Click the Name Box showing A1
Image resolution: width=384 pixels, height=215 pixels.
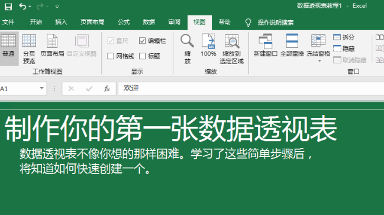pos(18,88)
